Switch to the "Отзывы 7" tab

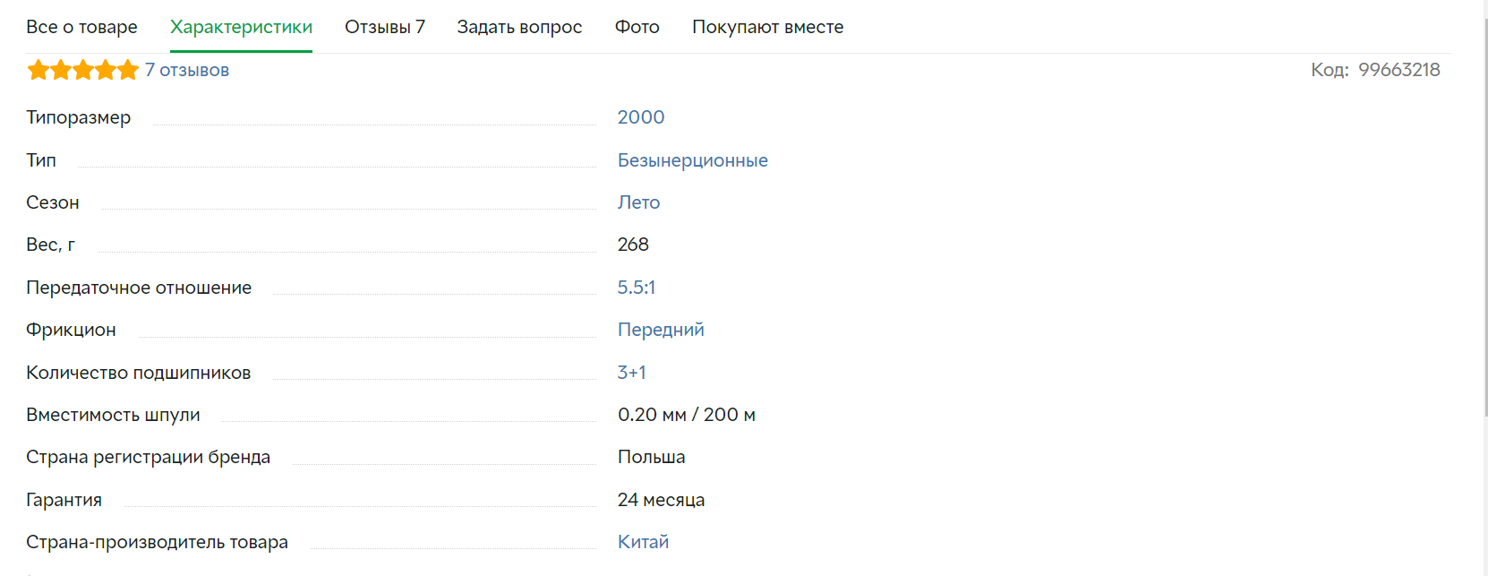coord(385,27)
